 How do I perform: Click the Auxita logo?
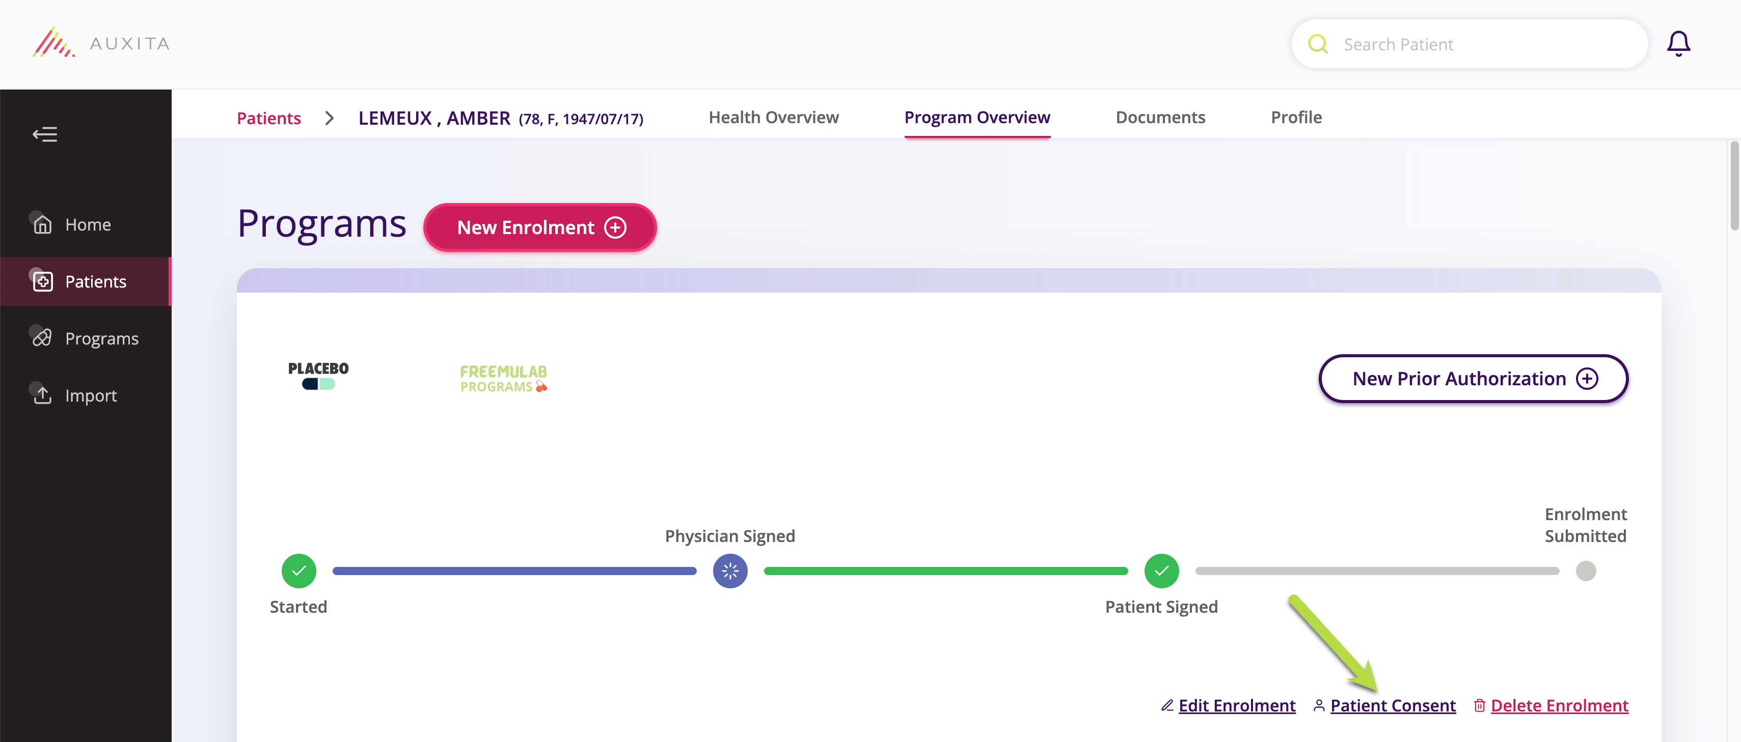coord(102,43)
